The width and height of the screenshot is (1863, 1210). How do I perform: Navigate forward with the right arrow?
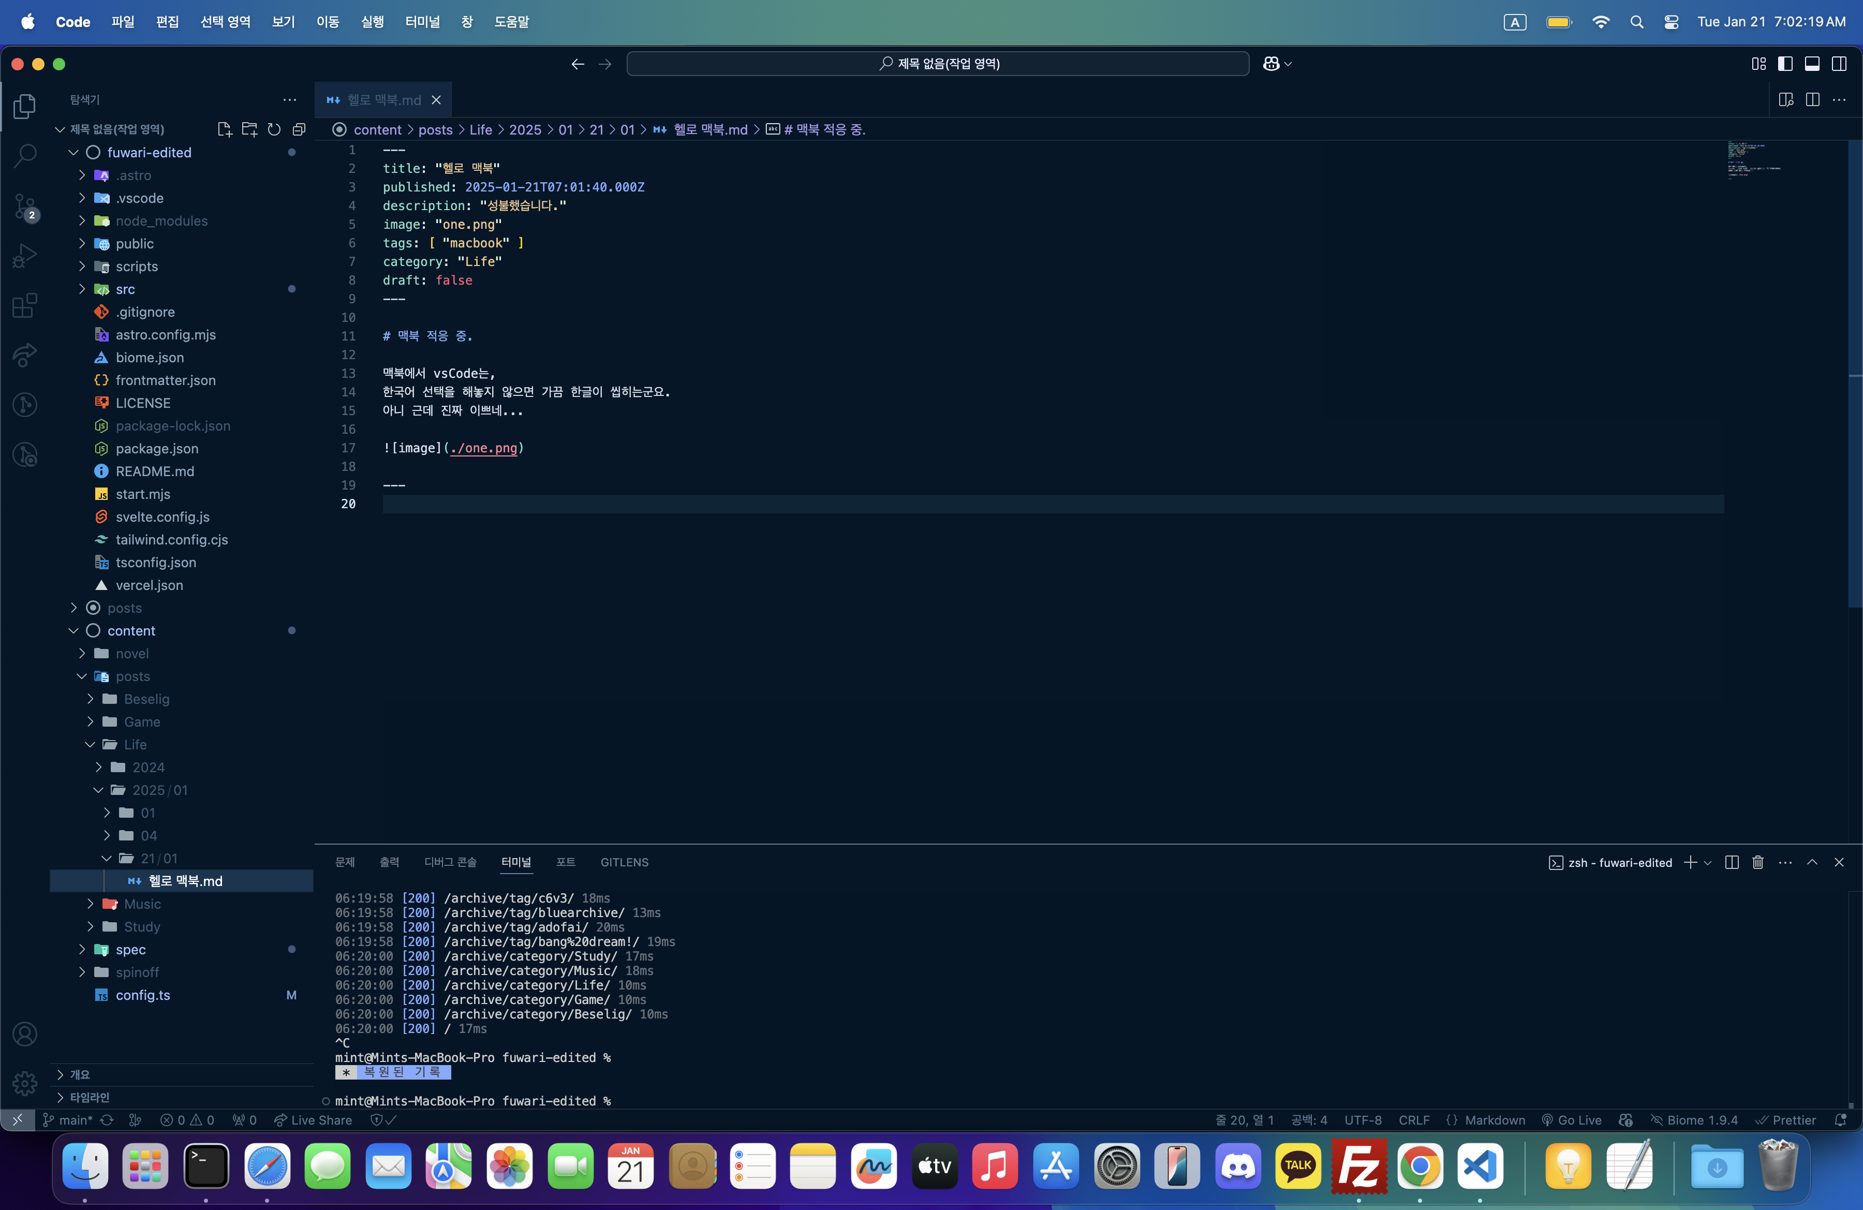click(605, 63)
